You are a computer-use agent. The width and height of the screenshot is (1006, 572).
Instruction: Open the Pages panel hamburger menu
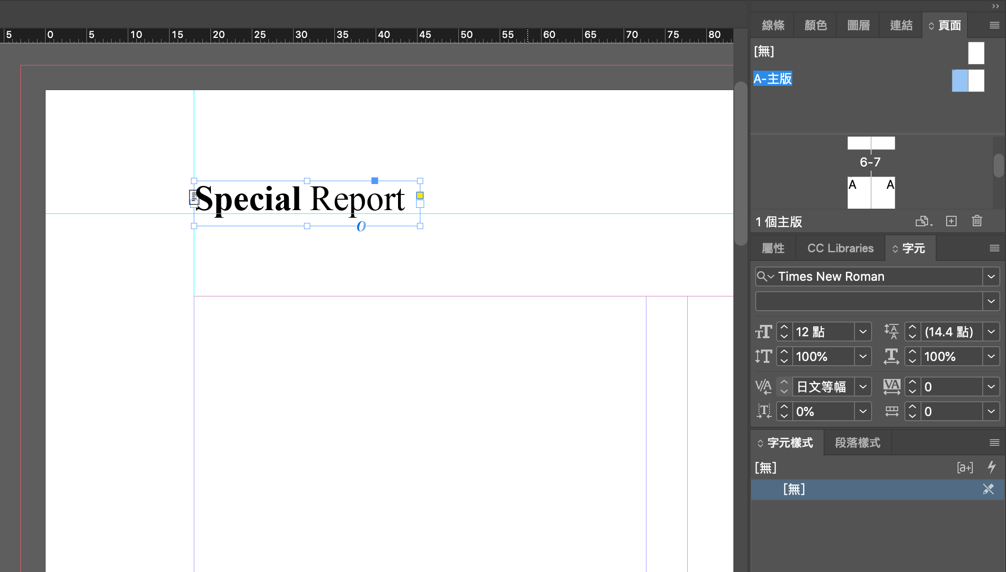[x=994, y=25]
